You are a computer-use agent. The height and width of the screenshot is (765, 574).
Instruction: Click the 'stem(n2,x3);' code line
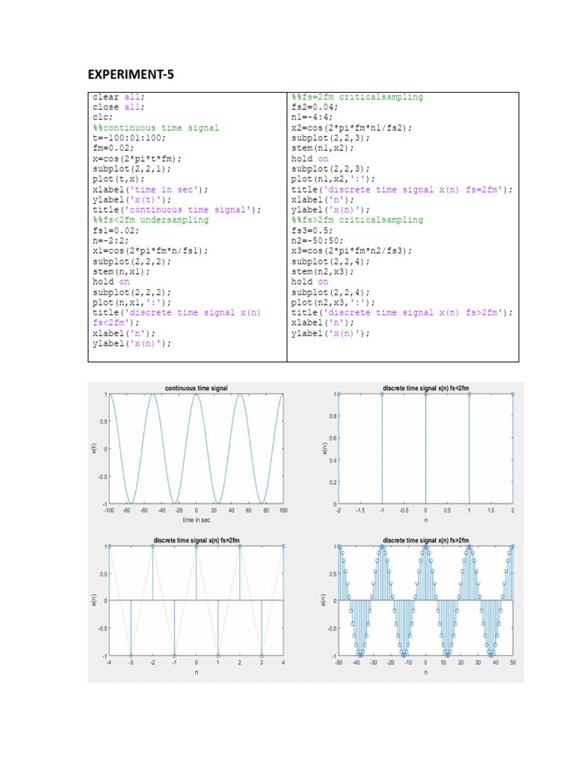(x=323, y=272)
